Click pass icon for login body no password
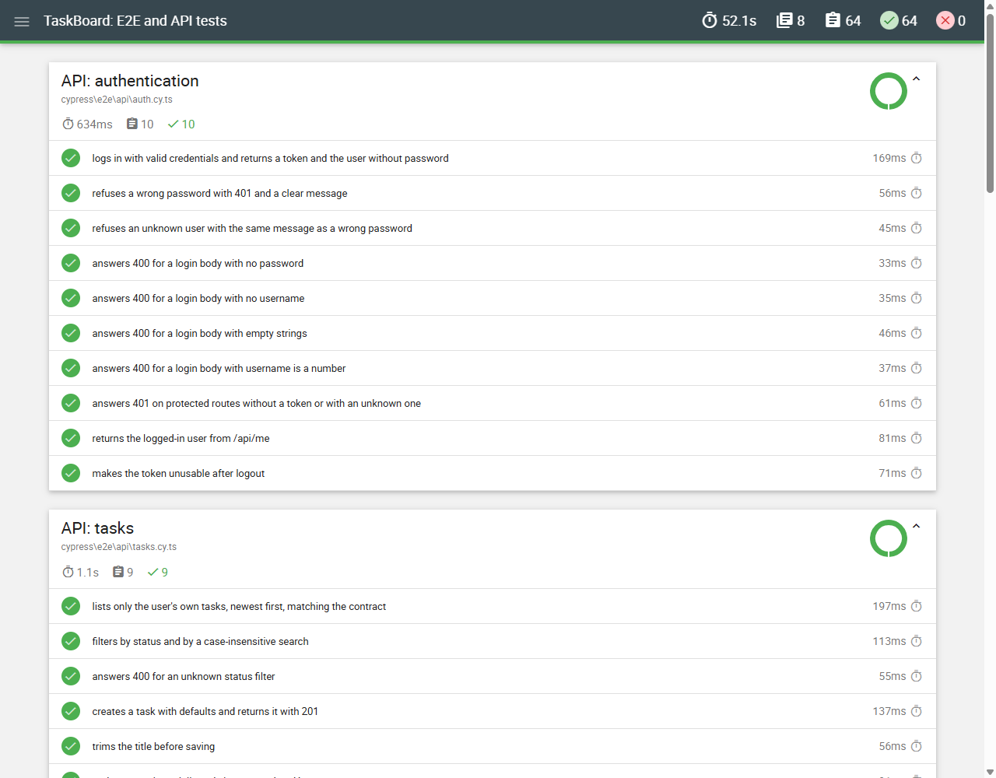 71,263
